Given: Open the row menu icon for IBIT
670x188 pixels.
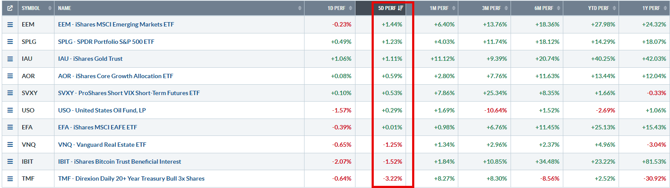Looking at the screenshot, I should point(10,162).
